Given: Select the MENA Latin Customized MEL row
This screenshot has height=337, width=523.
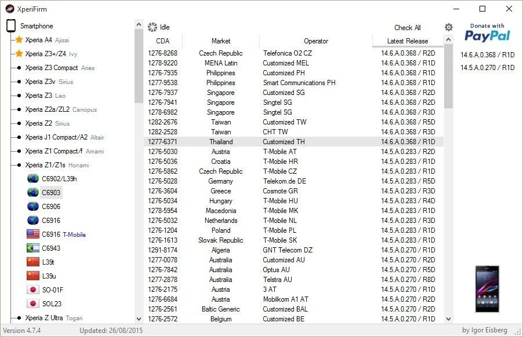Looking at the screenshot, I should pyautogui.click(x=293, y=63).
